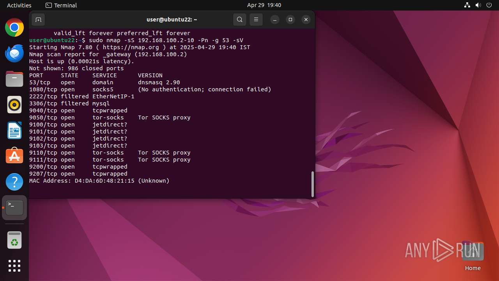This screenshot has width=499, height=281.
Task: Select the '53/tcp' port text
Action: [x=39, y=82]
